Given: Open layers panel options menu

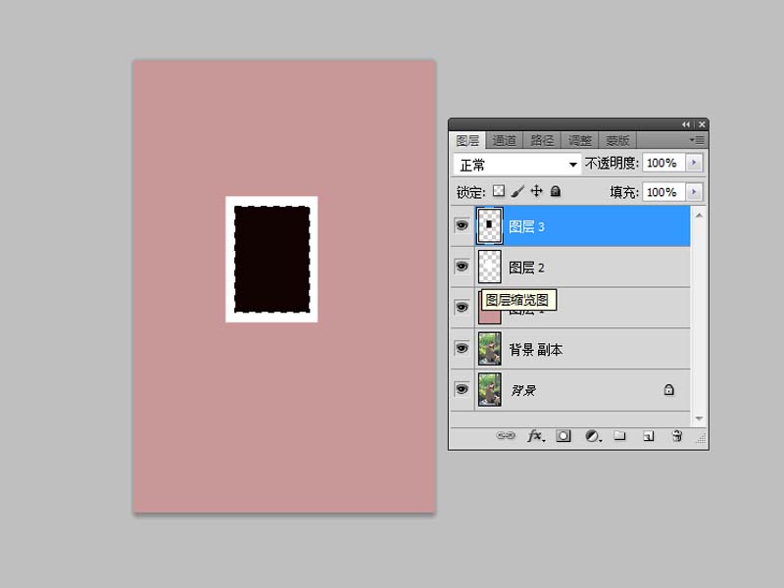Looking at the screenshot, I should click(x=697, y=140).
